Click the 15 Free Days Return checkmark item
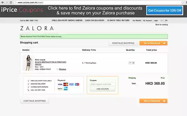The image size is (187, 116). (38, 87)
